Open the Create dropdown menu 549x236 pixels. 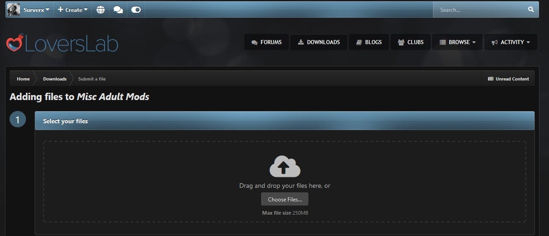tap(73, 10)
